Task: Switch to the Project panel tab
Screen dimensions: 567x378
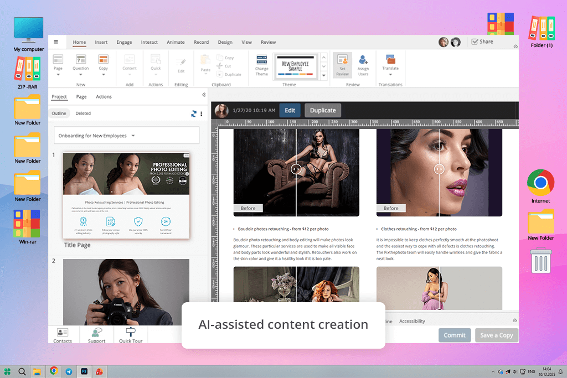Action: tap(59, 96)
